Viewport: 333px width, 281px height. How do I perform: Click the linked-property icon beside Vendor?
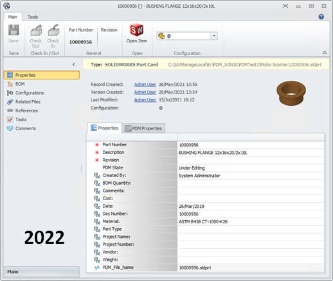coord(97,252)
